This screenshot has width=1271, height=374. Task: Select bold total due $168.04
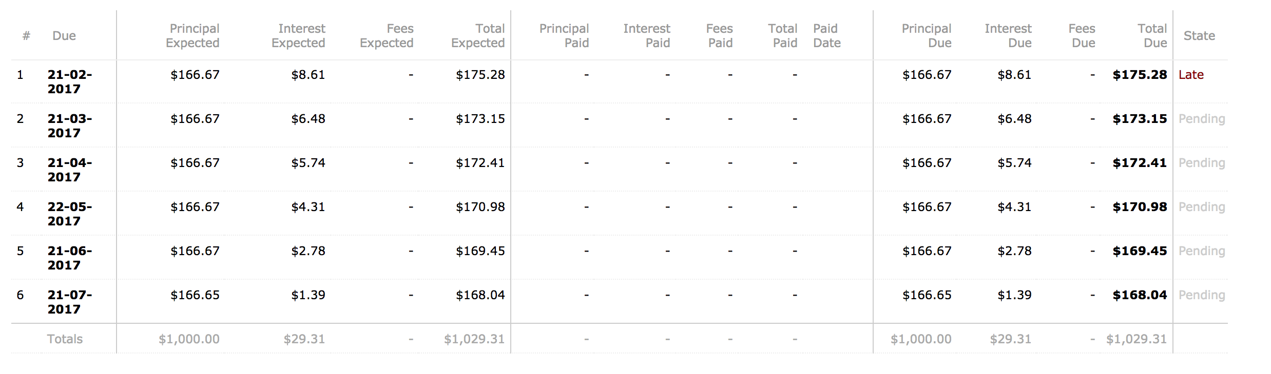coord(1140,295)
